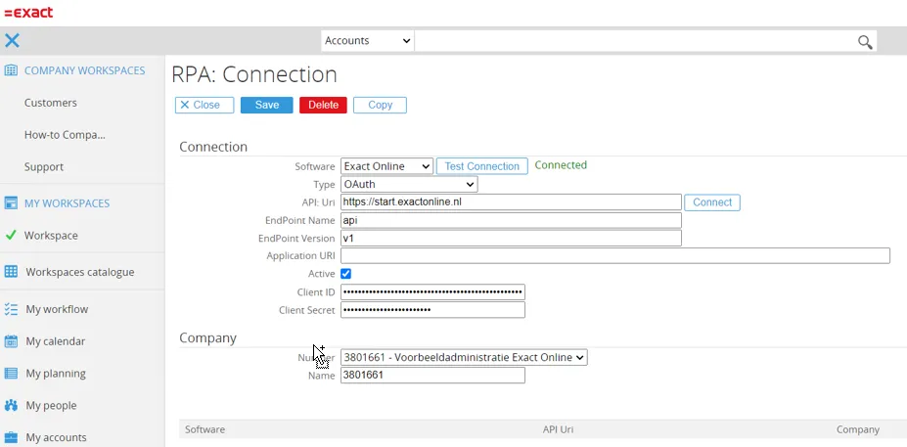Click the green Connected status text
Screen dimensions: 907x447
tap(561, 165)
